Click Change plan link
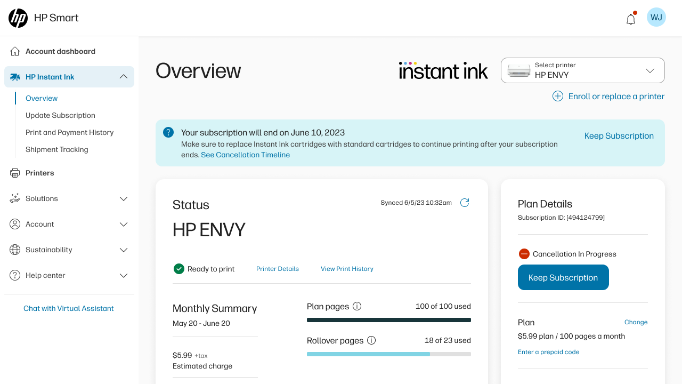This screenshot has width=682, height=384. (636, 322)
